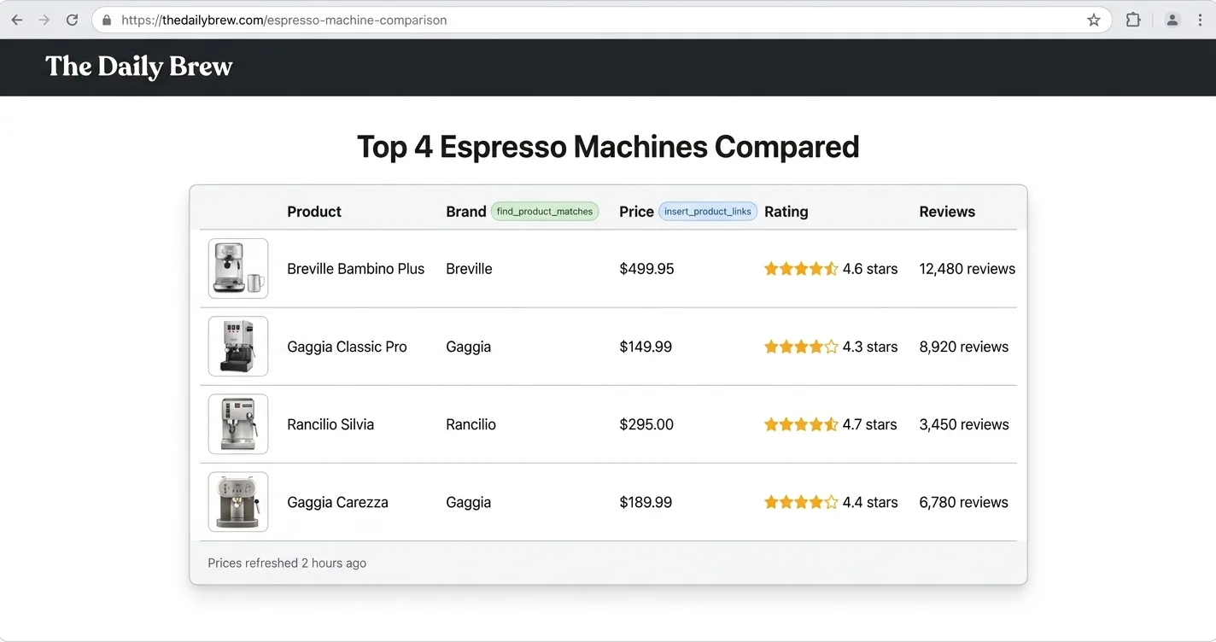Click the Breville brand cell
Image resolution: width=1216 pixels, height=642 pixels.
click(x=469, y=269)
